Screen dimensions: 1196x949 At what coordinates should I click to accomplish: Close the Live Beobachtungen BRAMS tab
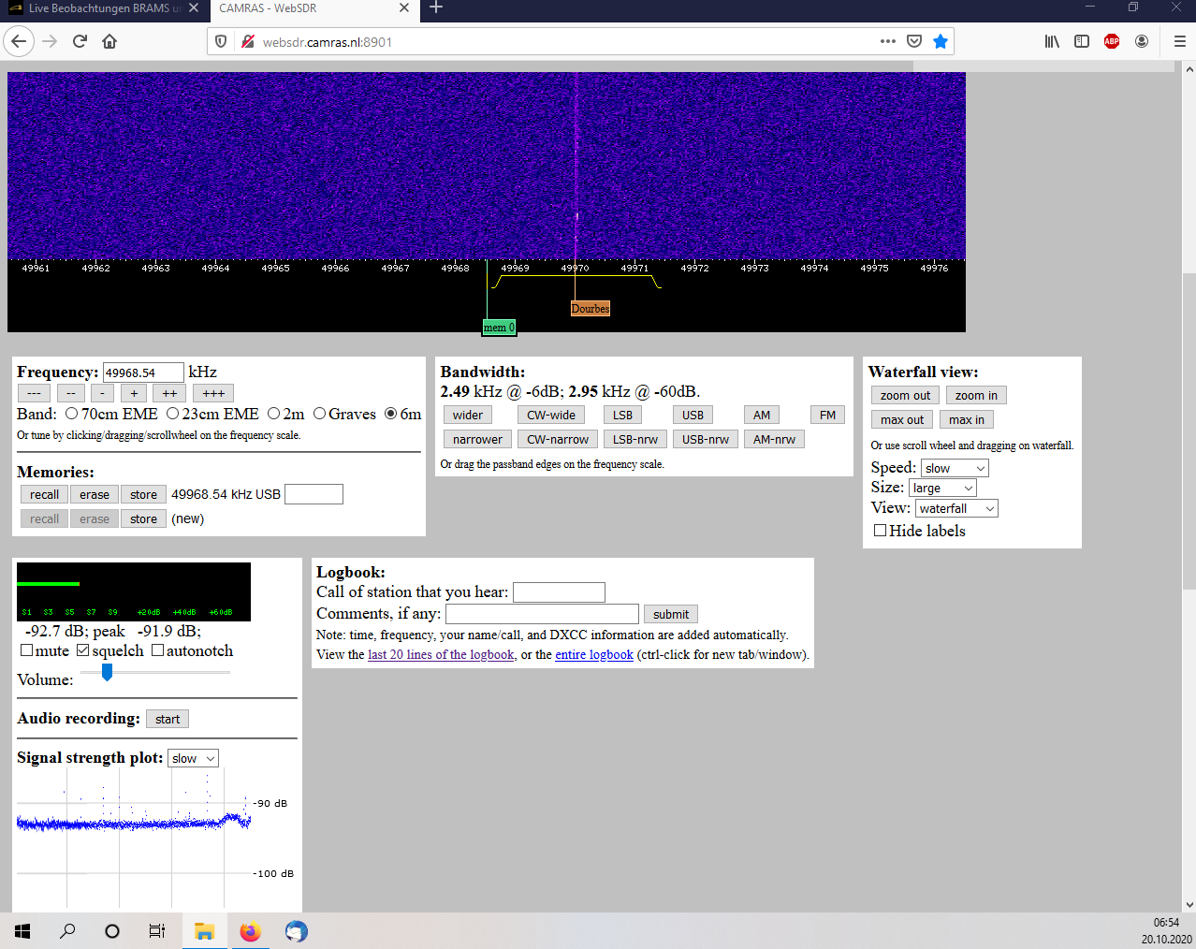pyautogui.click(x=194, y=7)
